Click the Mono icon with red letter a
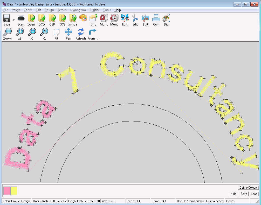Screen dimensions: 261x205 pyautogui.click(x=104, y=18)
